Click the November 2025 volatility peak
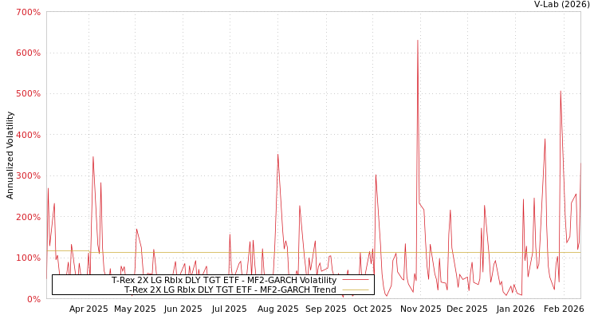 pos(418,40)
